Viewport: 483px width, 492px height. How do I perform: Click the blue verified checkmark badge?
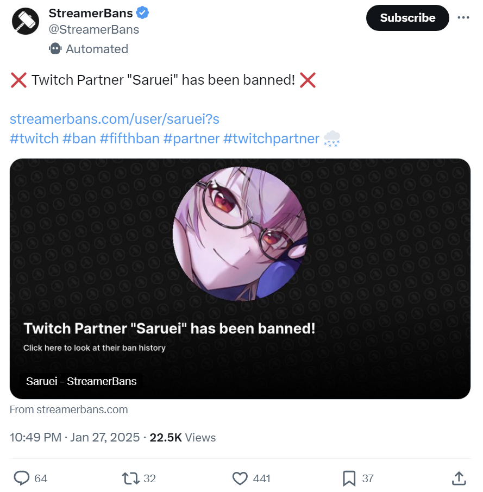[x=143, y=13]
